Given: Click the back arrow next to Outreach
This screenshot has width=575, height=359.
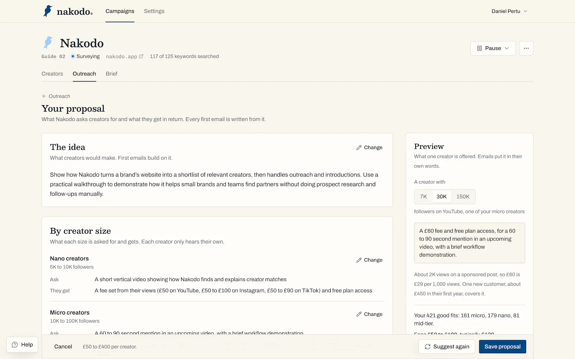Looking at the screenshot, I should [x=44, y=96].
